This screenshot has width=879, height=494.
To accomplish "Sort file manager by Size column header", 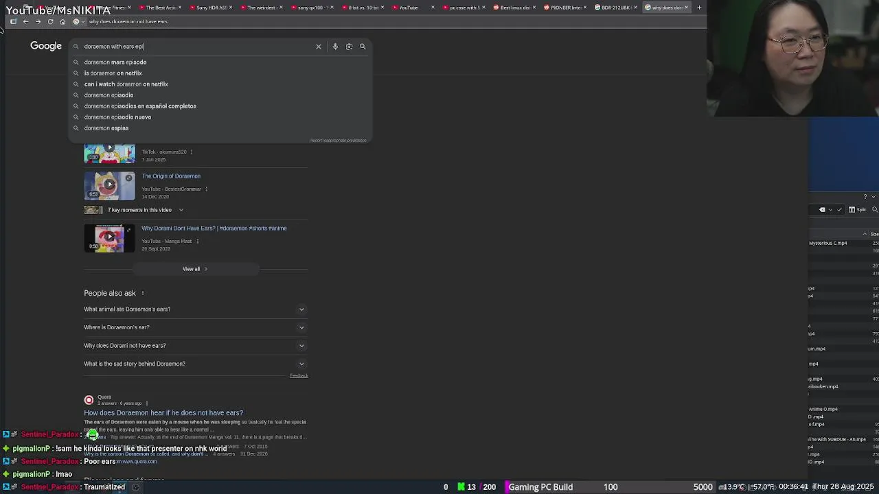I will pyautogui.click(x=874, y=234).
